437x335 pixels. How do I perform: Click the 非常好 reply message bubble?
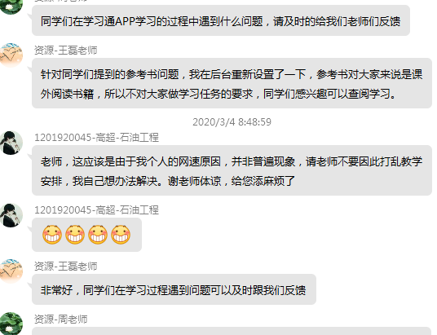pos(174,289)
